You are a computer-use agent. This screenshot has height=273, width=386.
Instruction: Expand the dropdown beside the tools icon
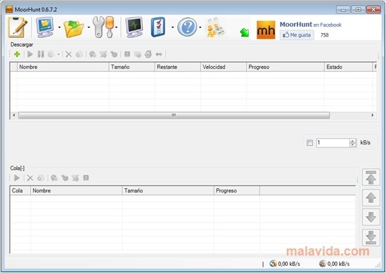[116, 27]
